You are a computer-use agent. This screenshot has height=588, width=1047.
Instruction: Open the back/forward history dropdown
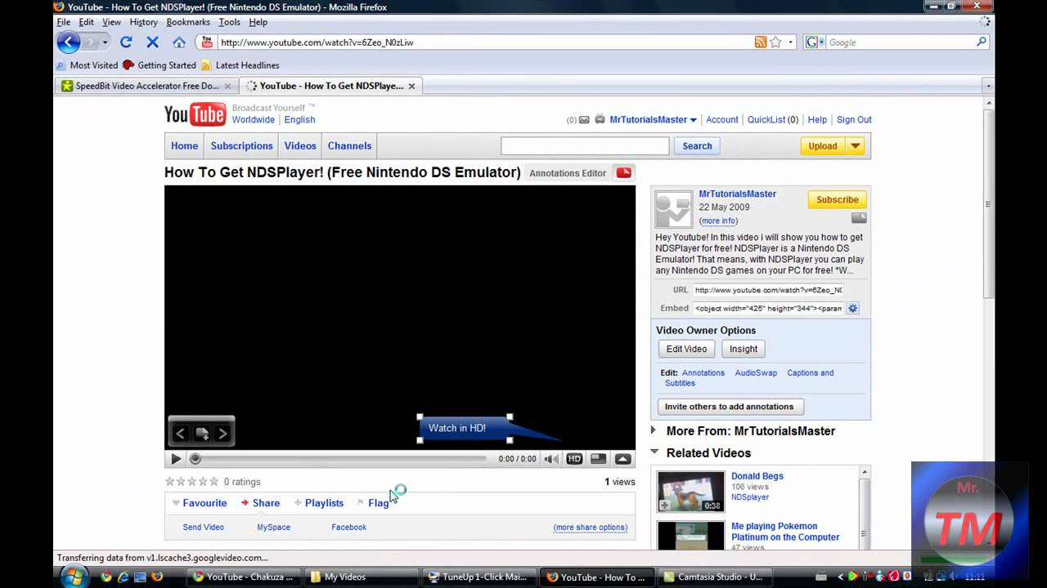click(105, 42)
